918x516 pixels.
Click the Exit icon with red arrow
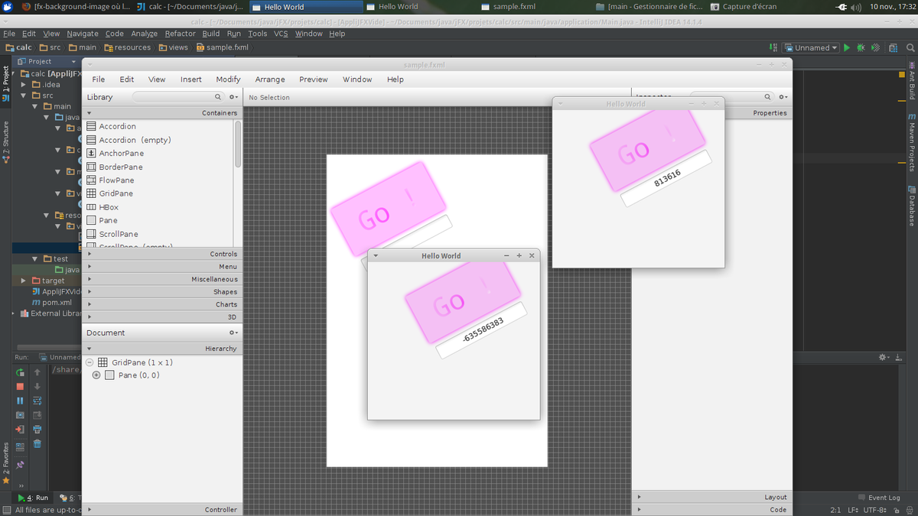click(21, 430)
